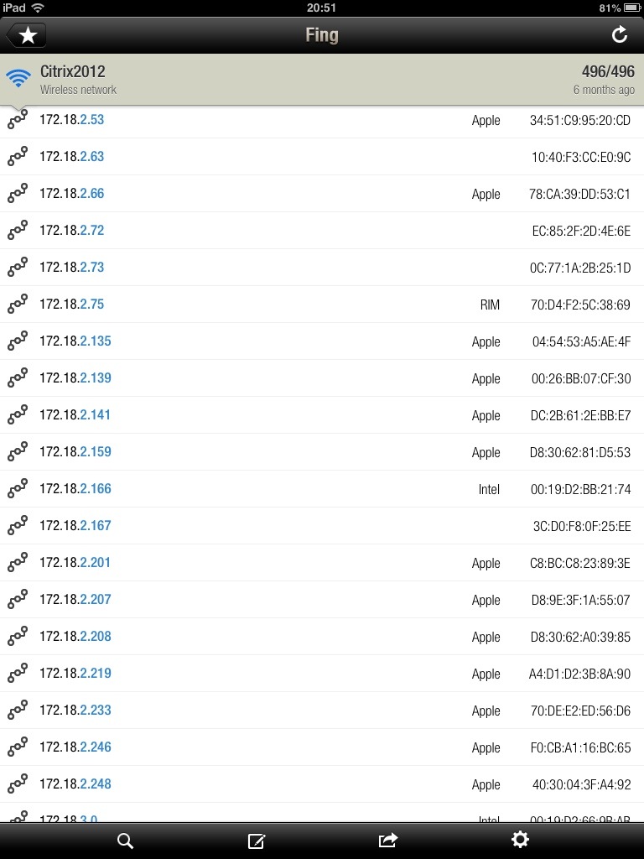The image size is (644, 859).
Task: Tap the star favorites back button
Action: tap(26, 35)
